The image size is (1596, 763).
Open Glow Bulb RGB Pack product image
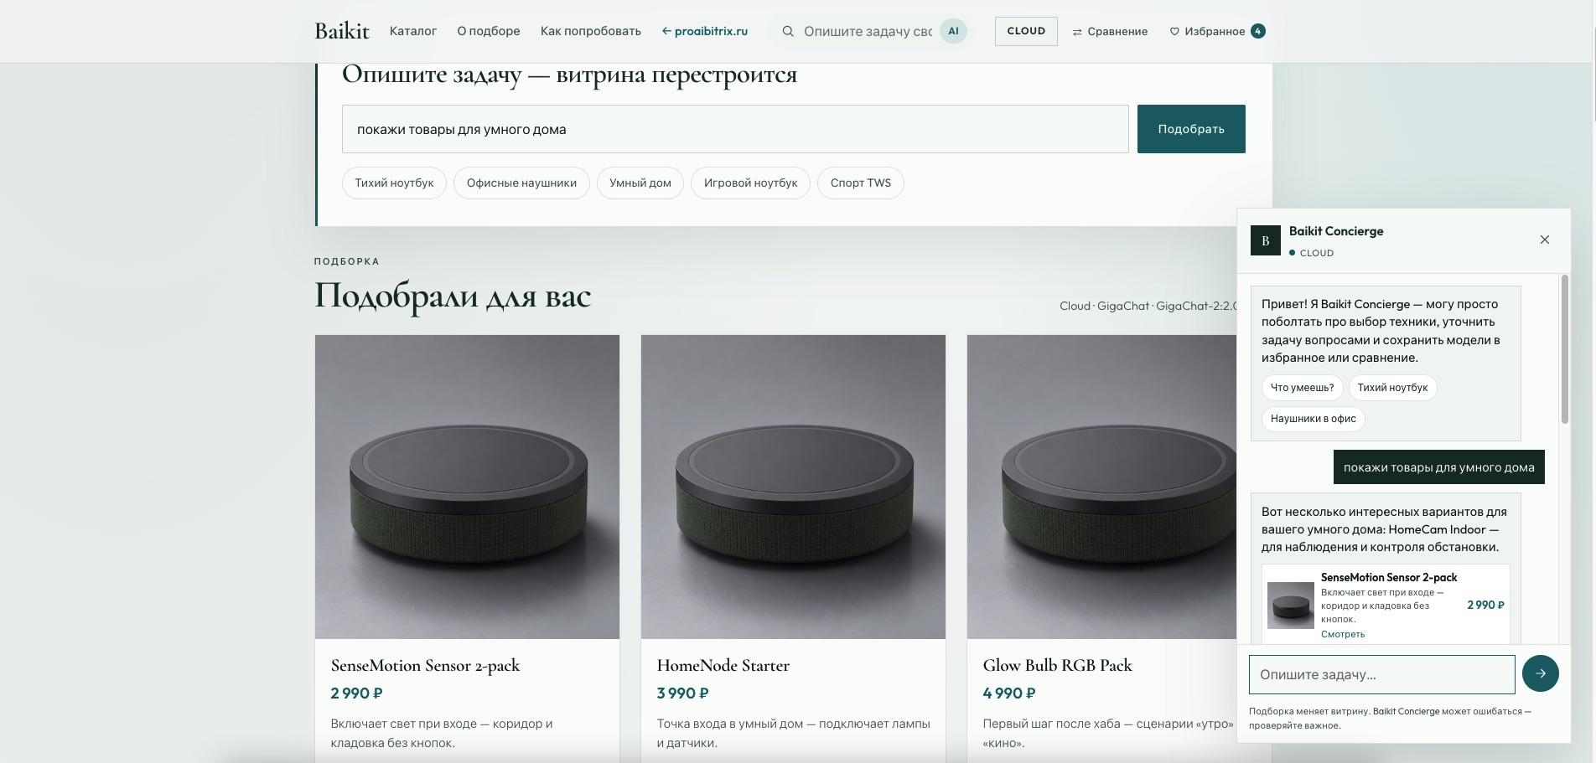[1101, 487]
